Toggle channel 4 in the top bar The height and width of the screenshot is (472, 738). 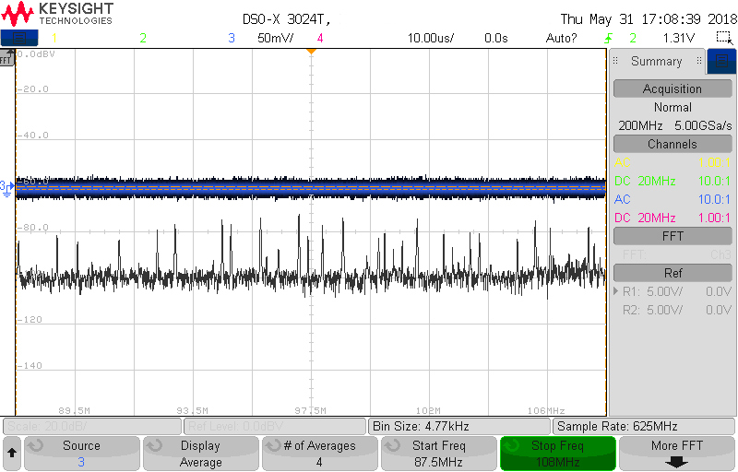click(320, 38)
